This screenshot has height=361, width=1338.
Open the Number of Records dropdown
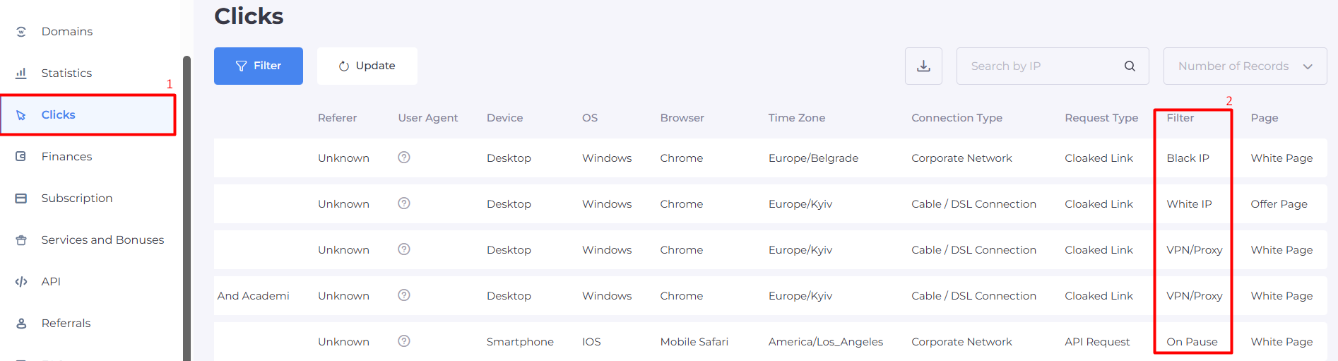point(1245,66)
